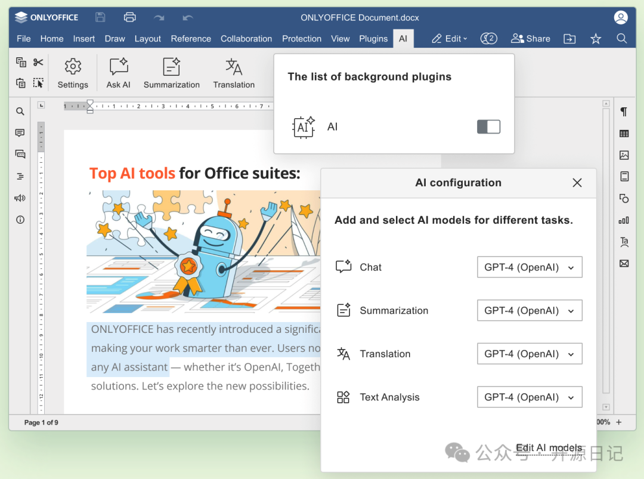The image size is (644, 479).
Task: Open the search panel in left sidebar
Action: [x=20, y=112]
